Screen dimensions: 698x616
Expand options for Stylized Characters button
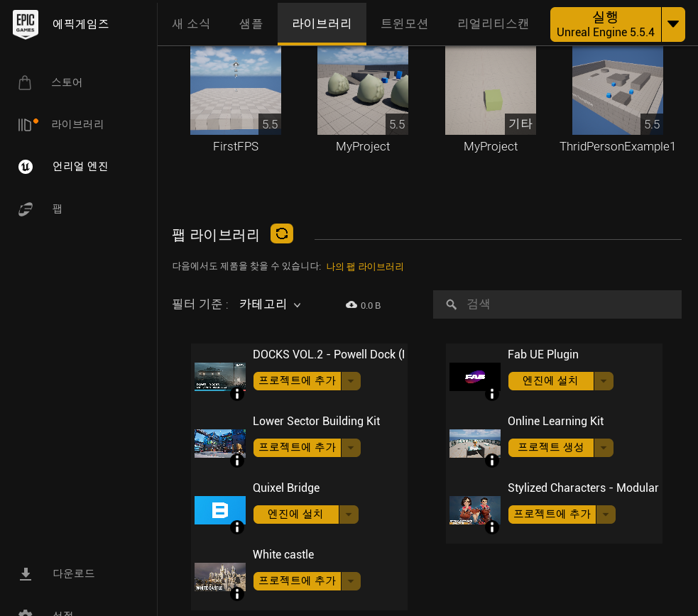pyautogui.click(x=606, y=515)
